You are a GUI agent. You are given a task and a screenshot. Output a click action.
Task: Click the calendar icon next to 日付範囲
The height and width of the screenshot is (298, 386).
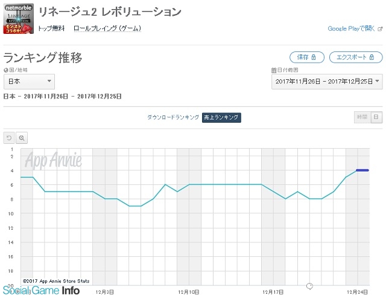point(274,70)
